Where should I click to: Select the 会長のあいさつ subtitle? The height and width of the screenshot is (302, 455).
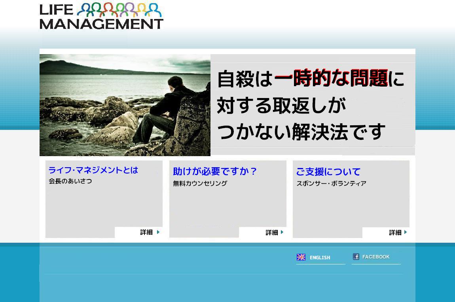[x=70, y=181]
